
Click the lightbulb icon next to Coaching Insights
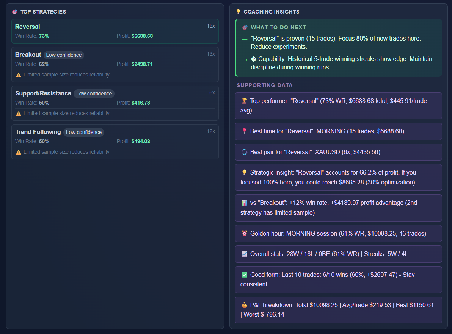coord(238,12)
